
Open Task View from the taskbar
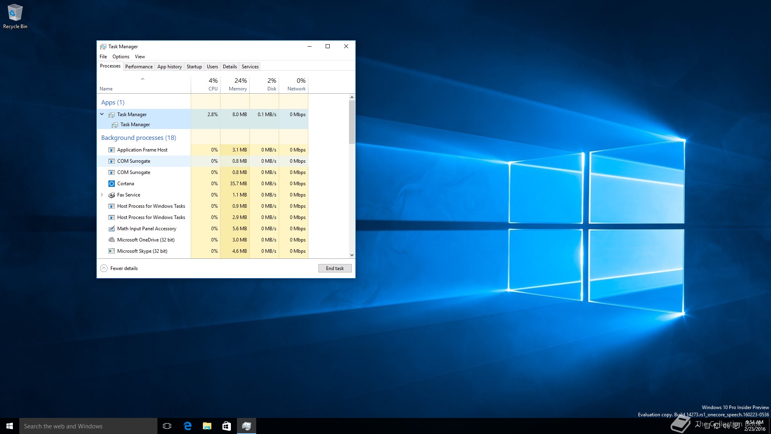coord(167,426)
